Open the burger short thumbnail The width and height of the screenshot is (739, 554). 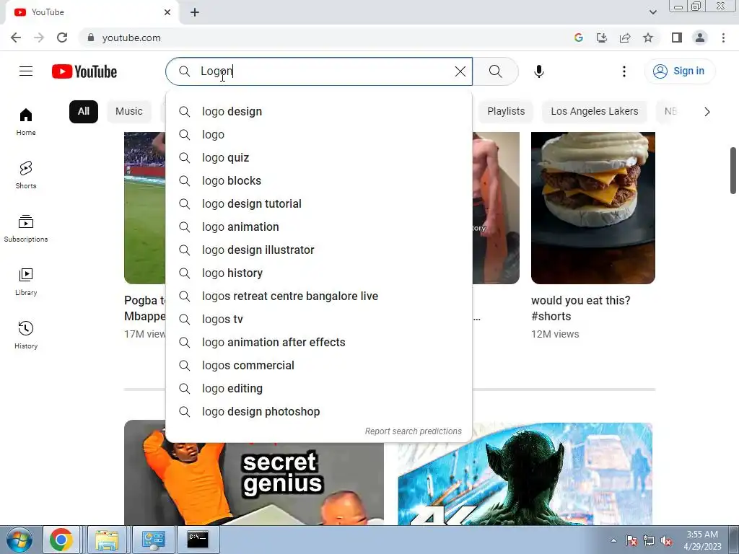(593, 208)
